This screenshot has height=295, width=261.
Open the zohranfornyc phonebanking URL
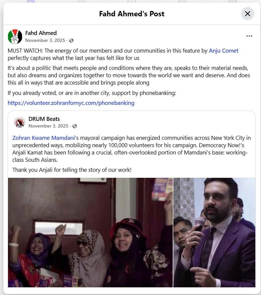click(71, 103)
